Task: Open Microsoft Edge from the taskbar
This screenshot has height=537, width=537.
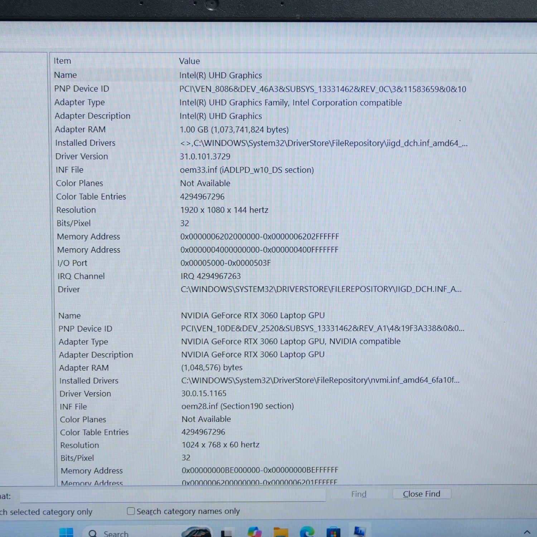Action: point(307,532)
